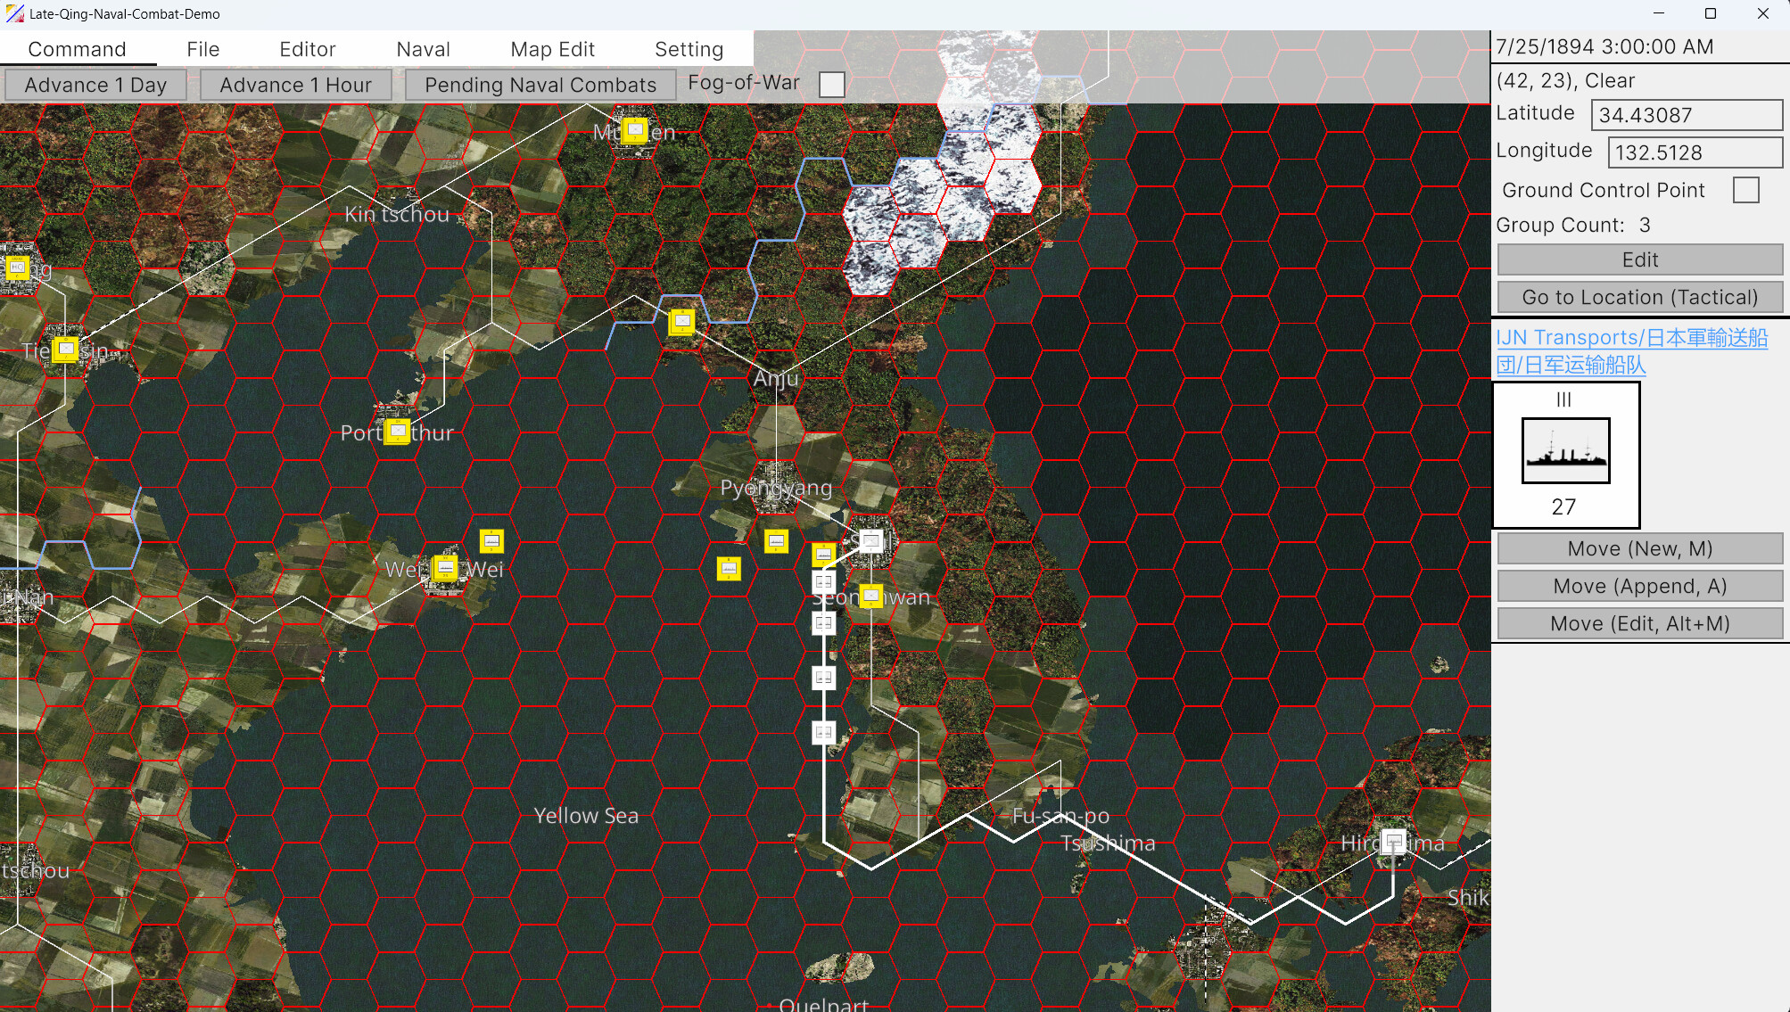This screenshot has height=1012, width=1790.
Task: Enable Fog-of-War
Action: [833, 83]
